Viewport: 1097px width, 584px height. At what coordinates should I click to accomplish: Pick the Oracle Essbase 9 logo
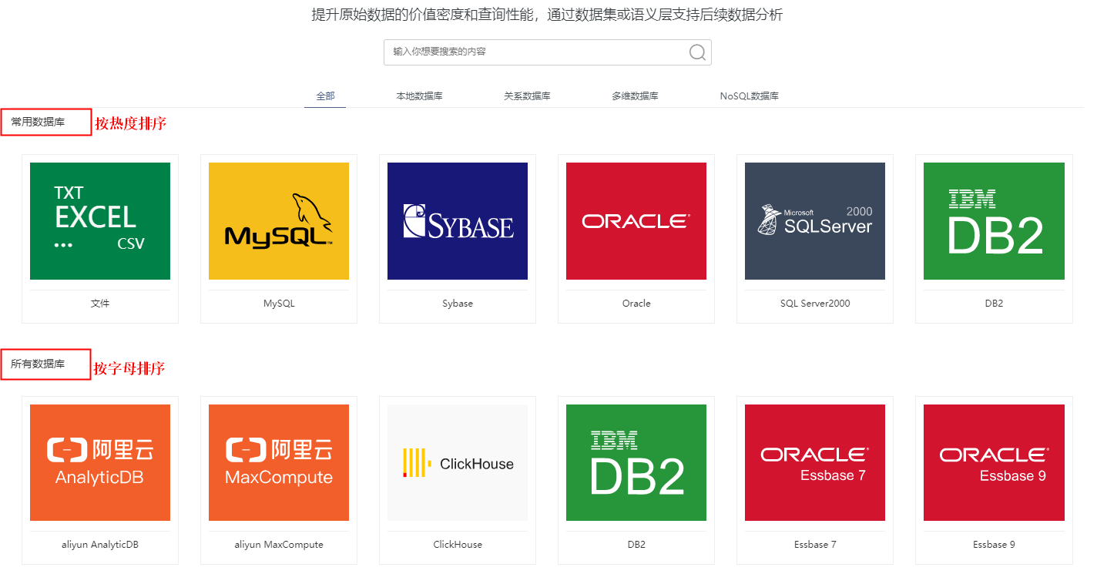click(x=994, y=462)
